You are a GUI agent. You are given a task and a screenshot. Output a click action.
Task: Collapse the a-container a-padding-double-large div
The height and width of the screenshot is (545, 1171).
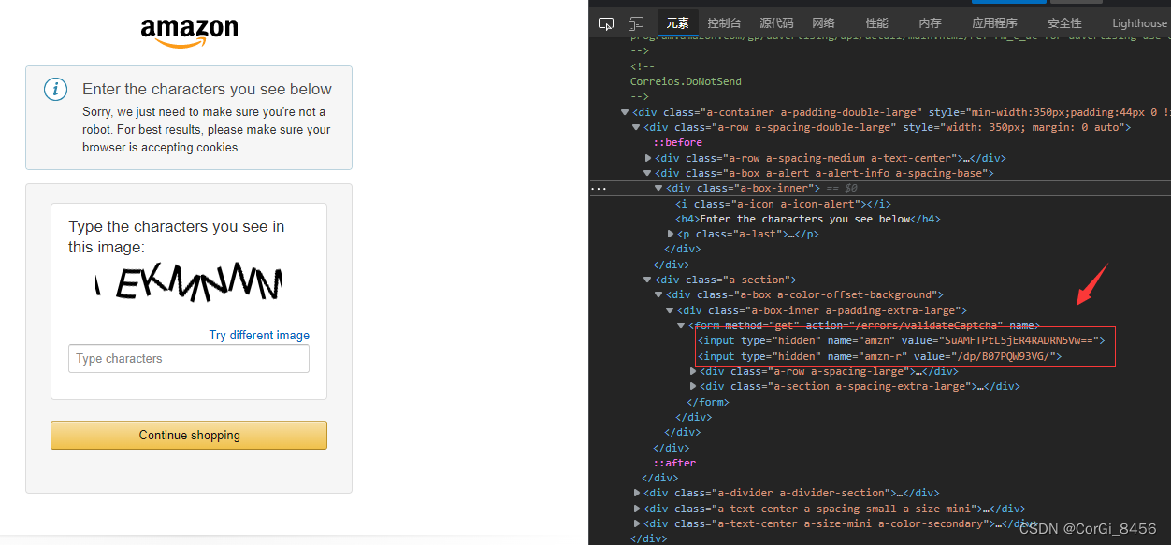(x=625, y=112)
